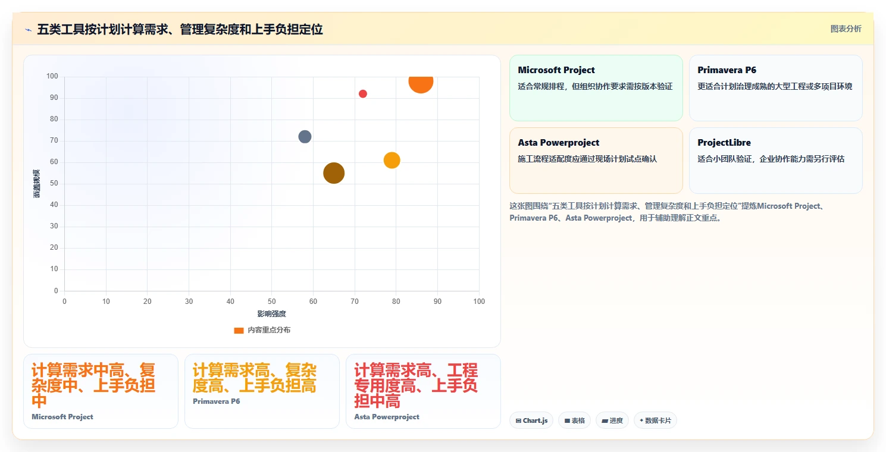Viewport: 886px width, 452px height.
Task: Click the text 施工流程适配度应通过现场计划试点确认
Action: point(587,159)
